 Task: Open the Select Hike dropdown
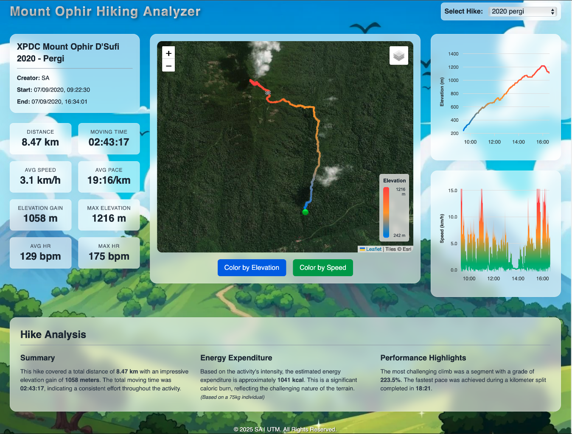point(523,11)
